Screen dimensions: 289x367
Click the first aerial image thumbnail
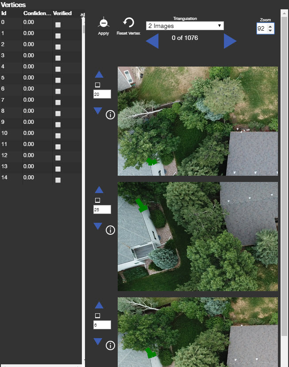coord(197,121)
